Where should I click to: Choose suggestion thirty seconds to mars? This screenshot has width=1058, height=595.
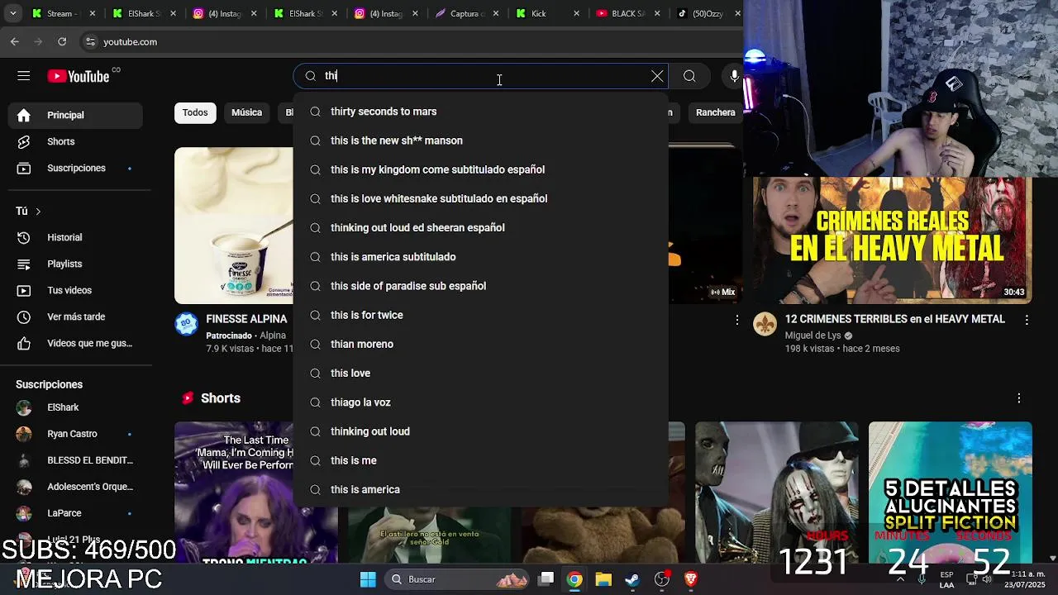coord(480,112)
